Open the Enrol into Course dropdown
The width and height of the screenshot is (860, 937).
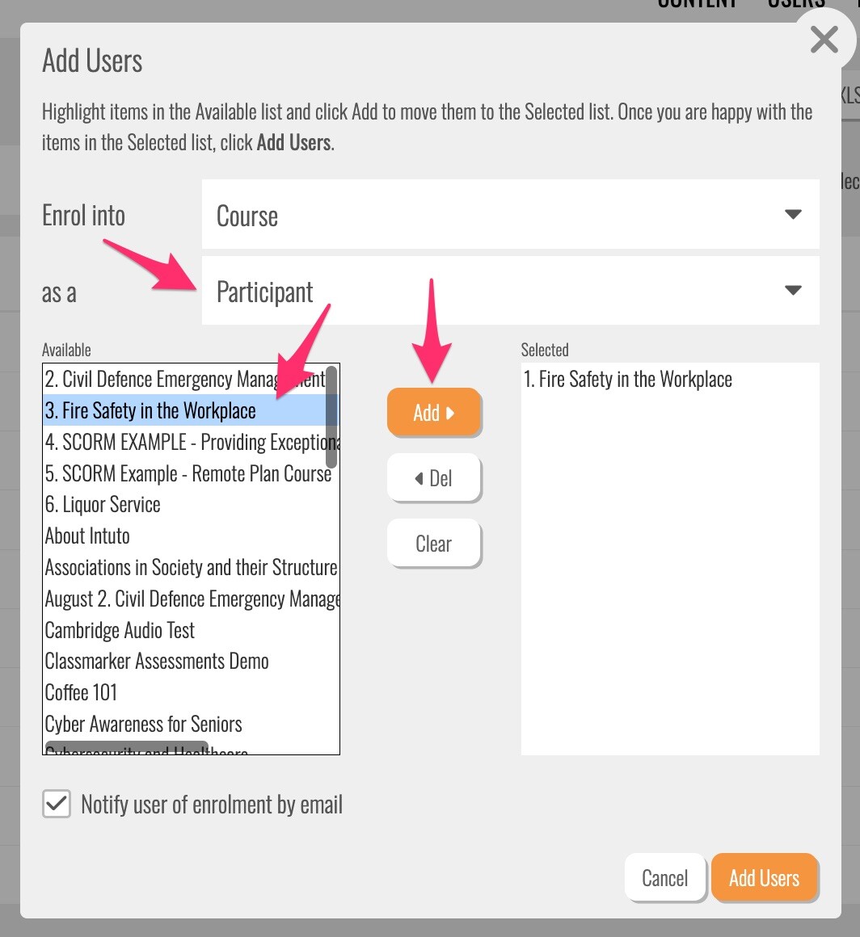pyautogui.click(x=510, y=215)
